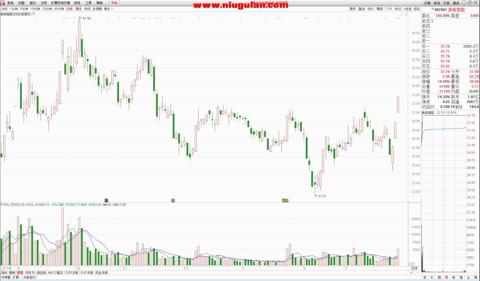Click the 行情 top-right button

pos(427,3)
